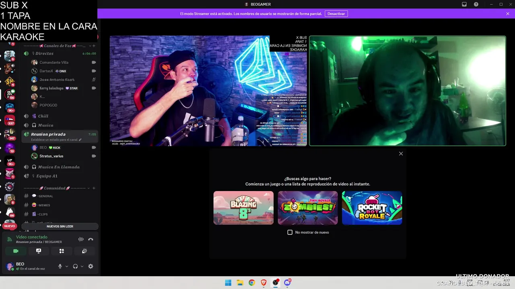Select user DartasX in Directos

coord(64,71)
